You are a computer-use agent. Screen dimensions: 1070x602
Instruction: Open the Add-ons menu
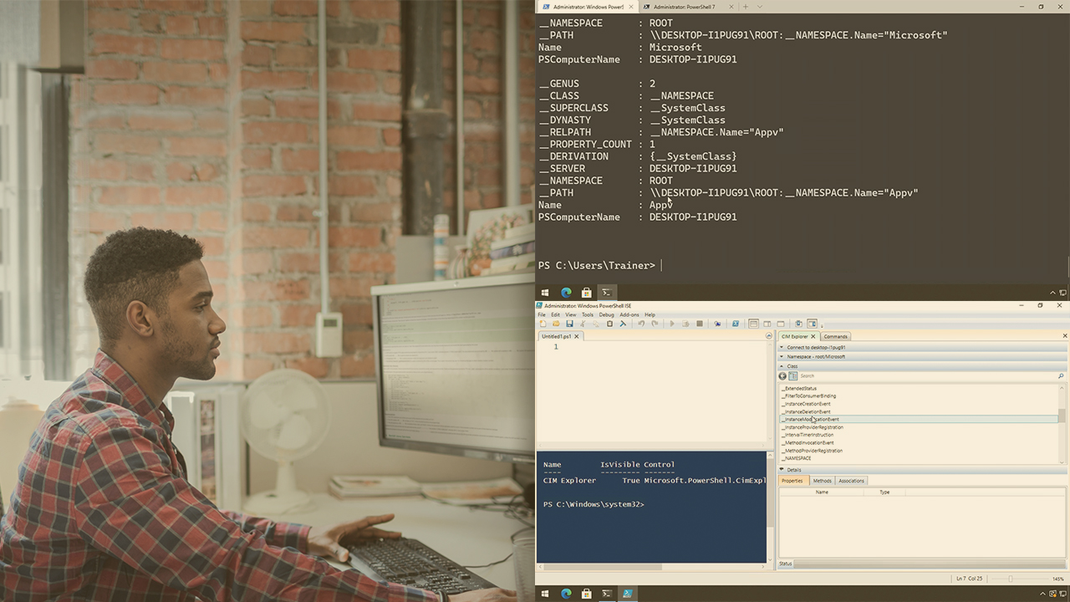(x=629, y=315)
